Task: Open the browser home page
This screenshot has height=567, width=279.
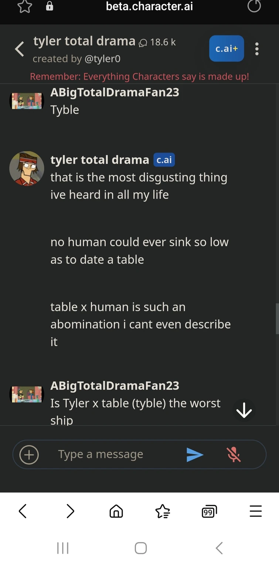Action: [x=116, y=511]
